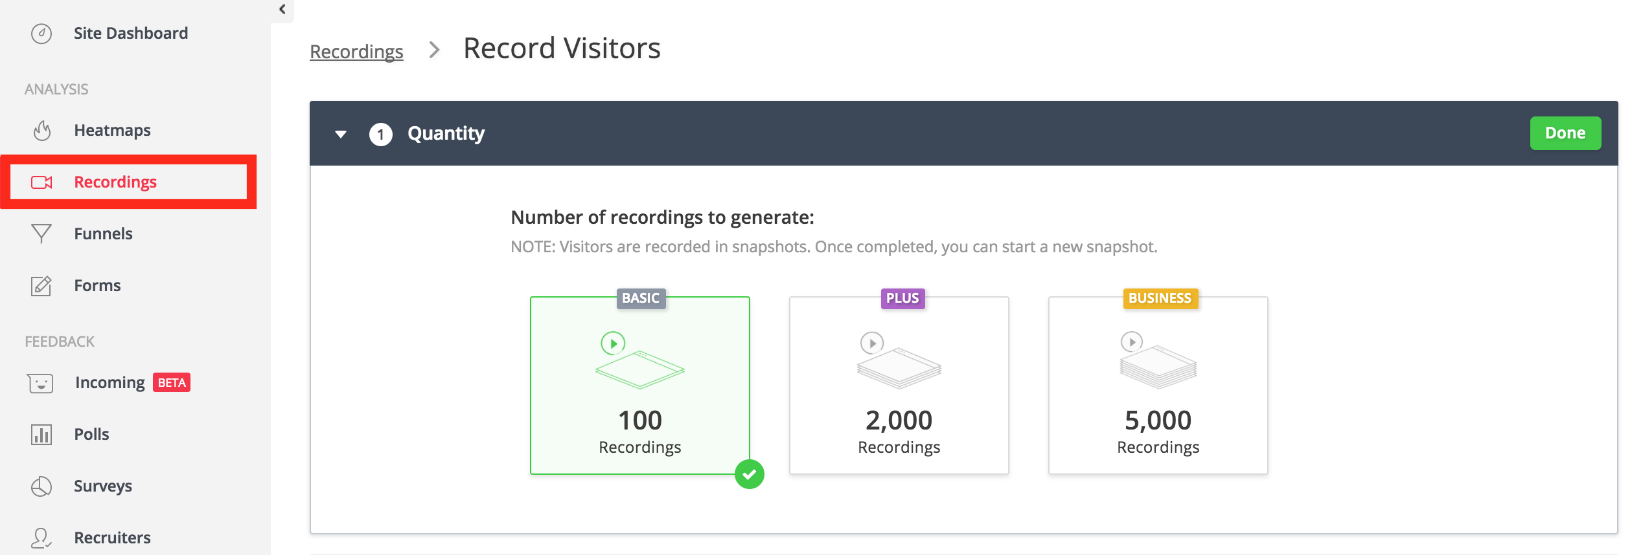Click the Recordings camera icon
1643x555 pixels.
[41, 182]
